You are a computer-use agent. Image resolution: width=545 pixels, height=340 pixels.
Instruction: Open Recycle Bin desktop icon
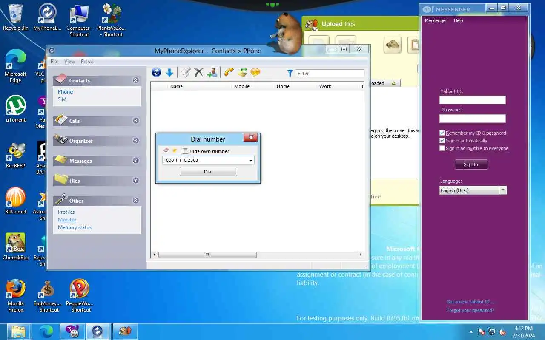click(16, 17)
